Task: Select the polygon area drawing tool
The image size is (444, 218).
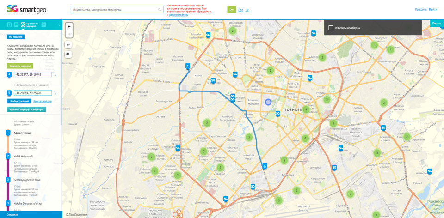Action: 68,54
